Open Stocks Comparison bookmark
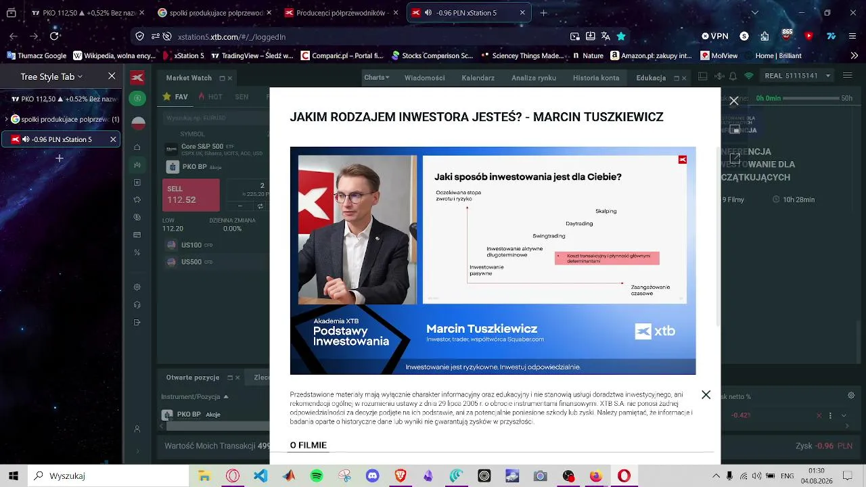866x487 pixels. [432, 55]
